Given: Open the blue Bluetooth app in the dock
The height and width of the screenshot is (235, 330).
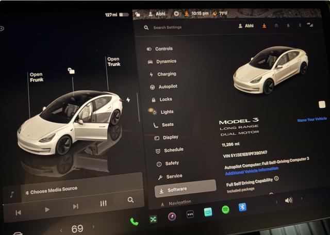Looking at the screenshot, I should (x=242, y=207).
